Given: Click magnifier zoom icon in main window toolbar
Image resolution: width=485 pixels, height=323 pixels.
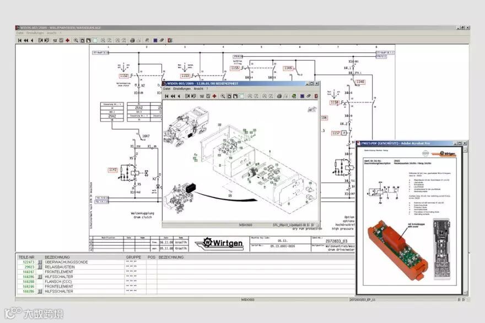Looking at the screenshot, I should [x=76, y=41].
